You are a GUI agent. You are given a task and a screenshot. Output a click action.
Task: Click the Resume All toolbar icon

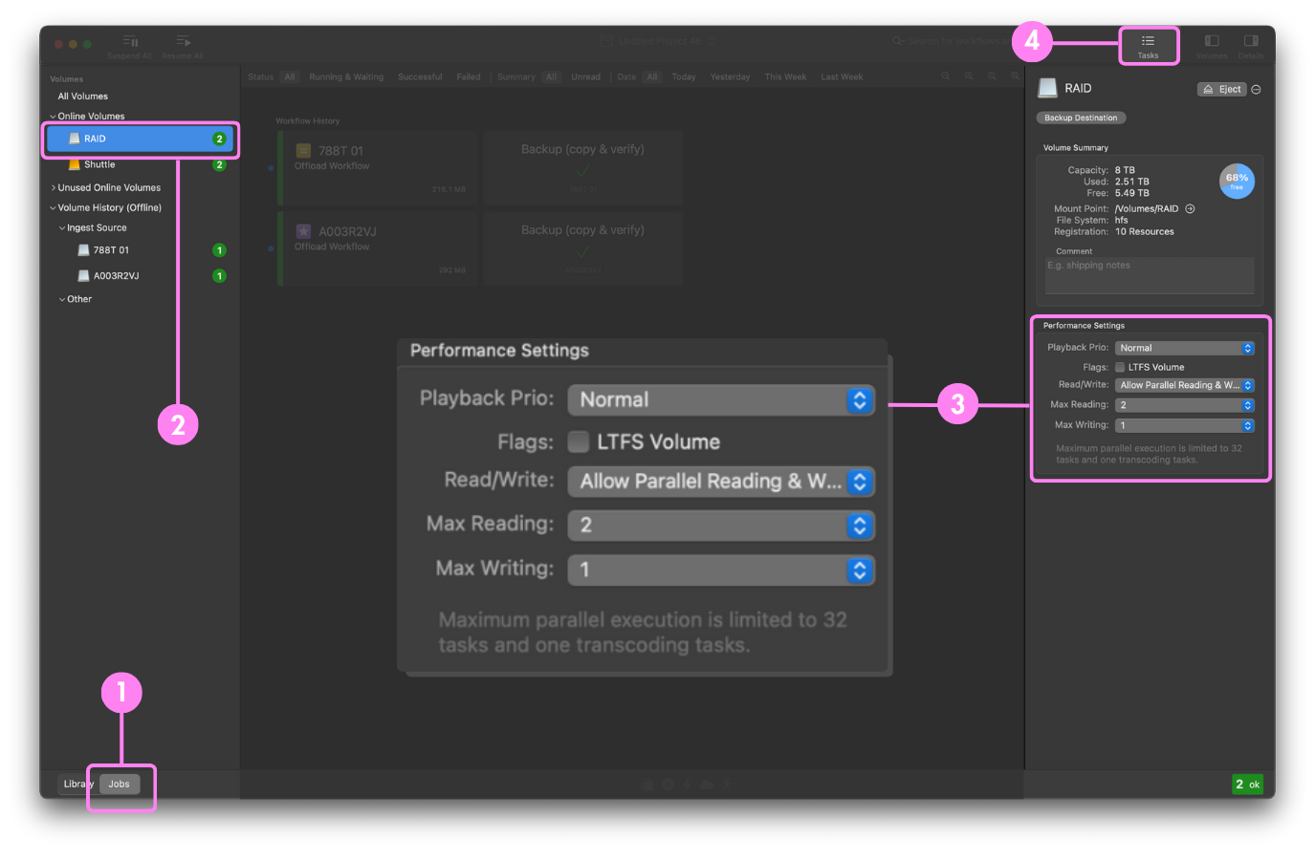(183, 44)
